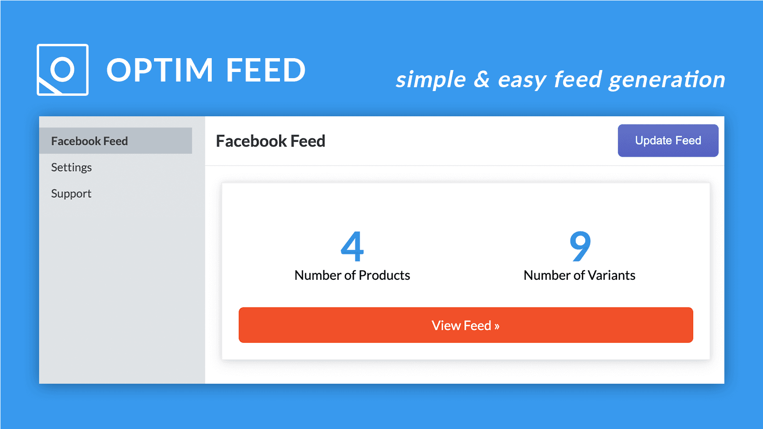
Task: Click the tagline simple & easy feed generation
Action: (559, 79)
